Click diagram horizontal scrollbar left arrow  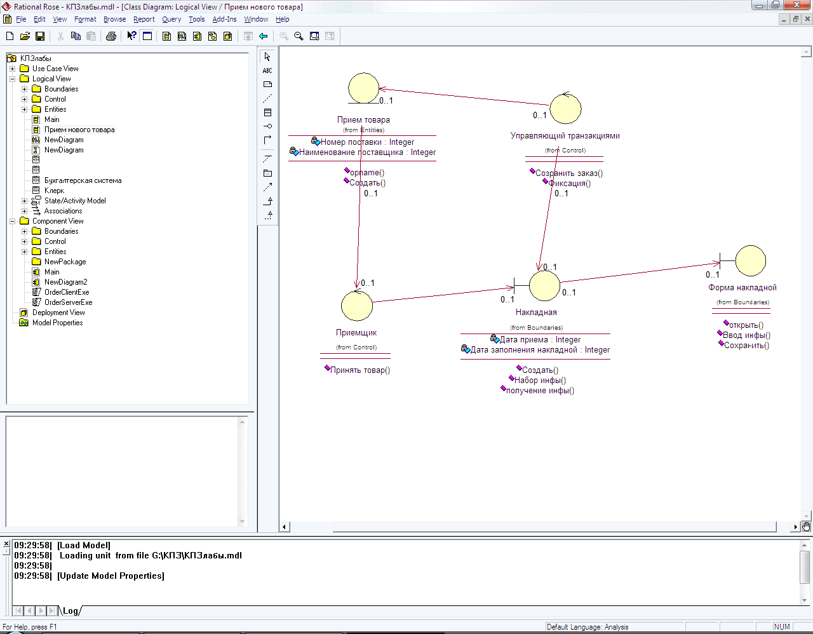285,527
